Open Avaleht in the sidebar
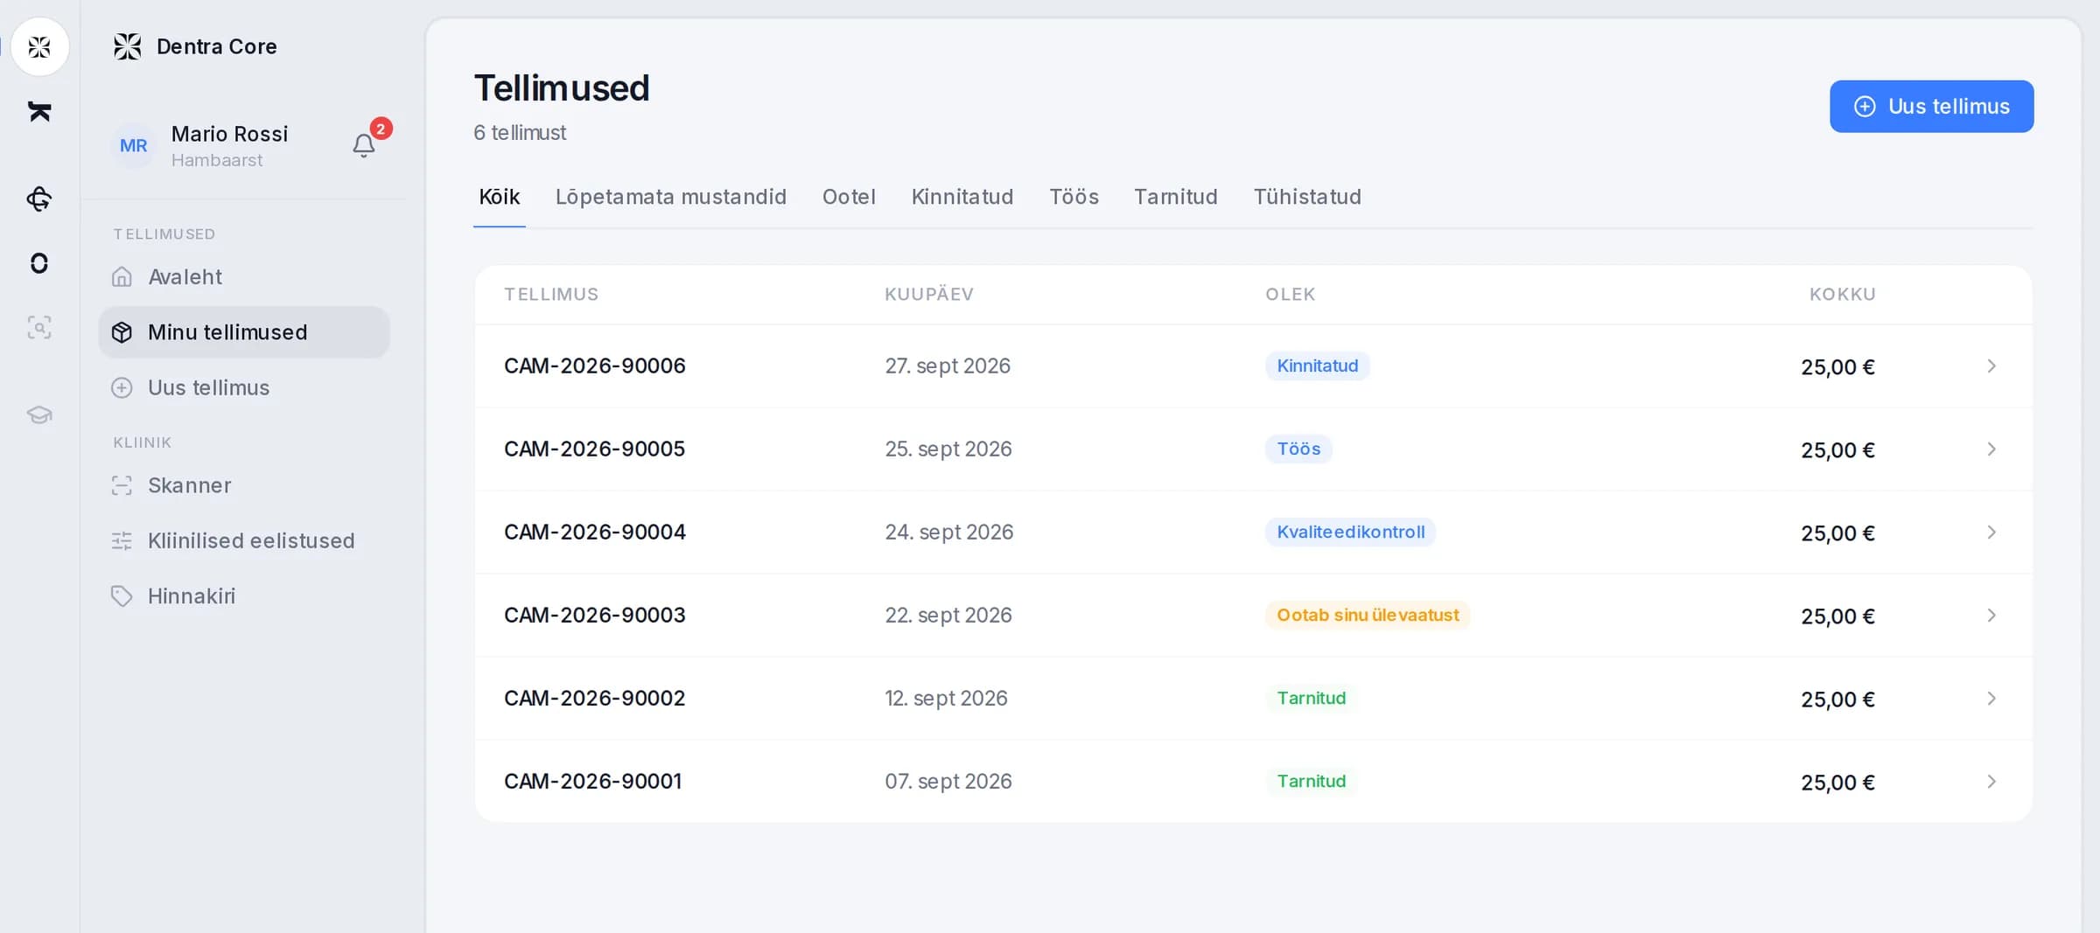 [x=244, y=277]
